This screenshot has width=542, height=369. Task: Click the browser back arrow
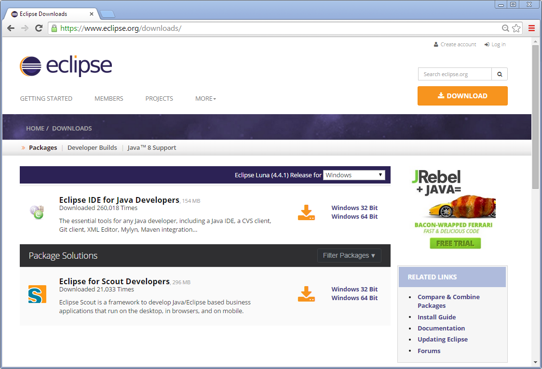point(11,28)
